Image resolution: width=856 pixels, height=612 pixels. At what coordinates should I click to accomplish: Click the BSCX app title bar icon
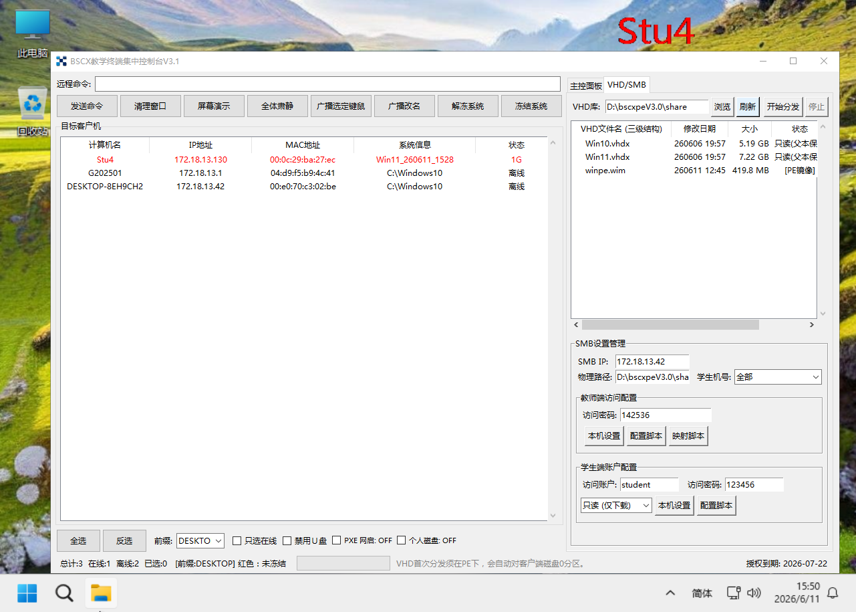click(61, 61)
